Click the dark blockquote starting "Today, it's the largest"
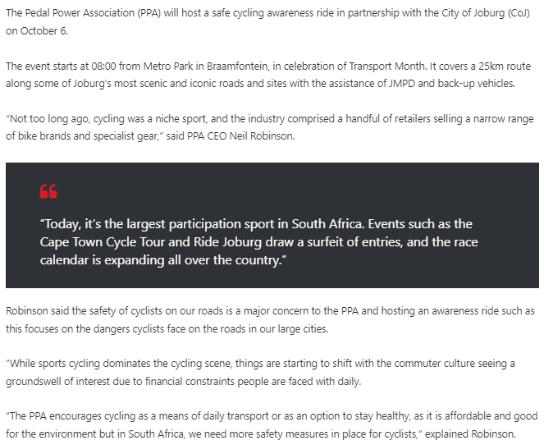This screenshot has height=445, width=544. click(272, 225)
